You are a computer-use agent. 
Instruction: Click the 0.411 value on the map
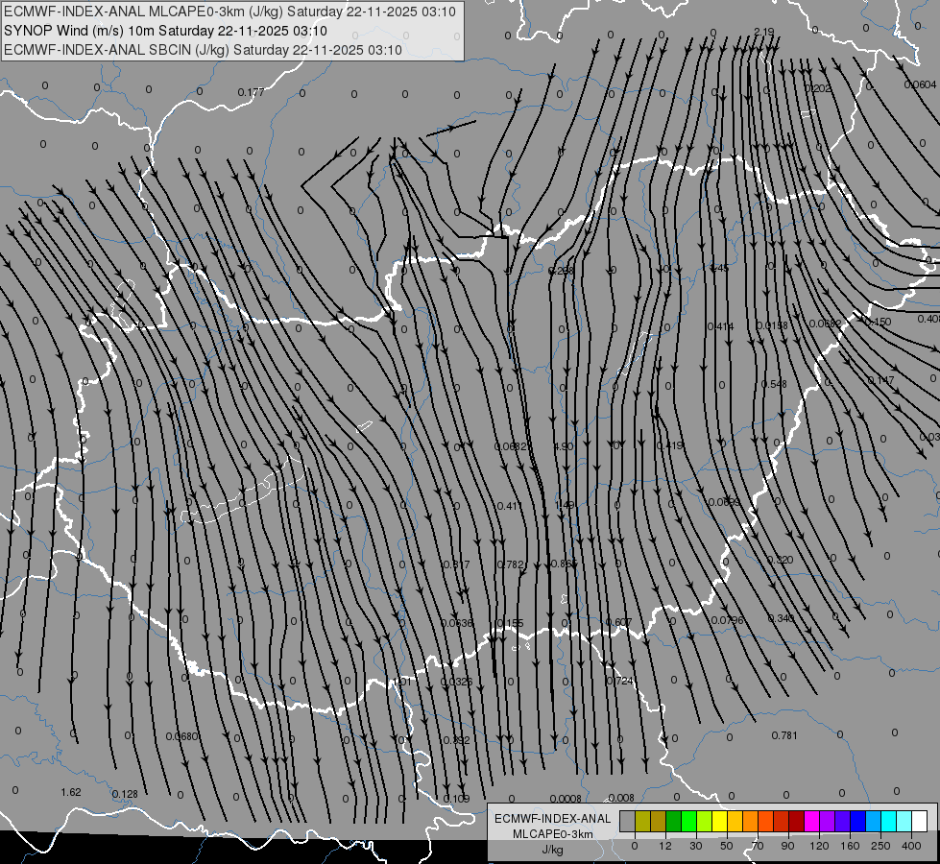point(510,506)
